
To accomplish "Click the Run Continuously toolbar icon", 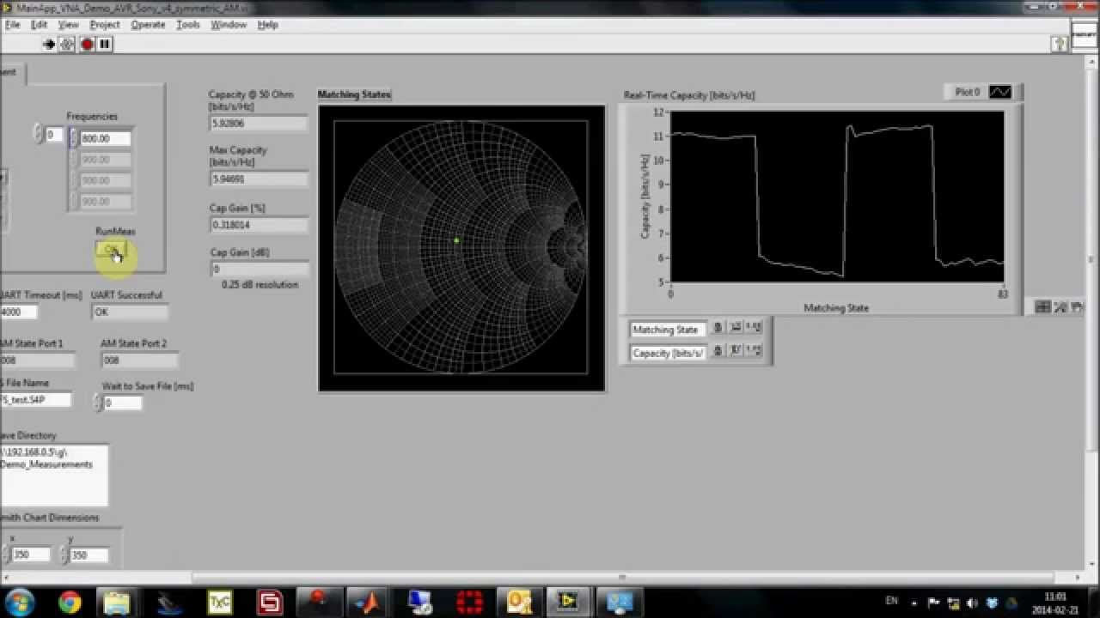I will (x=67, y=44).
